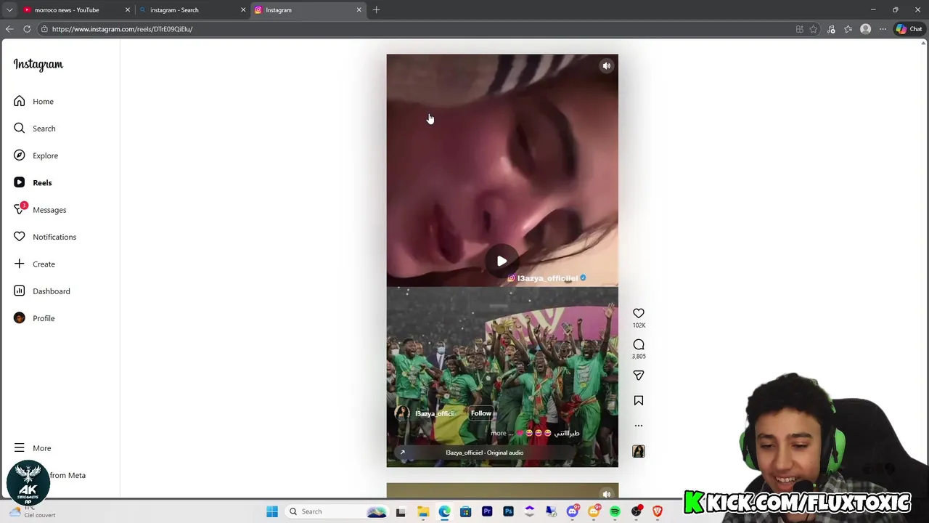Open Copilot Chat button

(x=909, y=29)
